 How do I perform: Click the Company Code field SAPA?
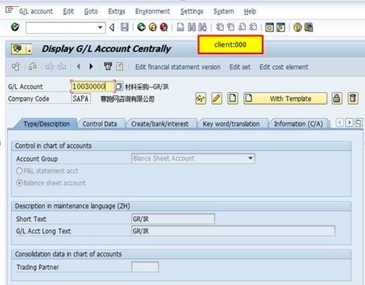point(81,99)
